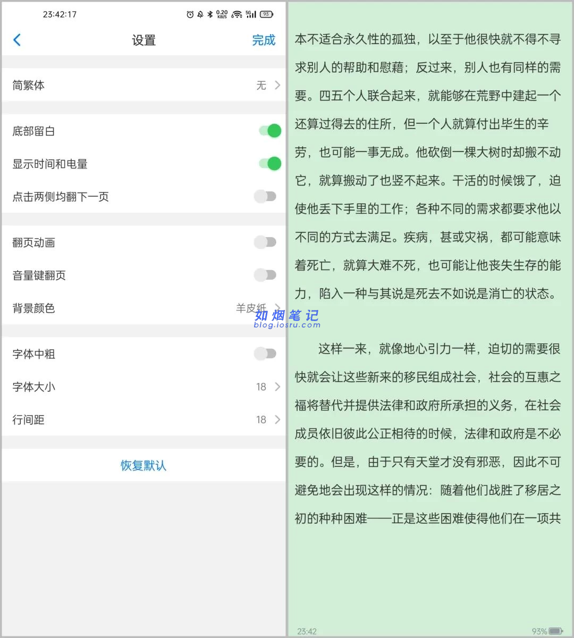This screenshot has height=638, width=574.
Task: Tap the 18 value for 字体大小
Action: 261,387
